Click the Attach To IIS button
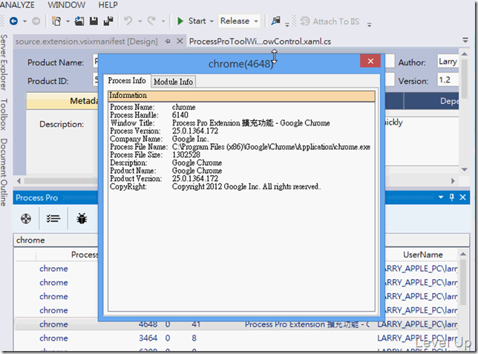The height and width of the screenshot is (354, 478). coord(330,22)
